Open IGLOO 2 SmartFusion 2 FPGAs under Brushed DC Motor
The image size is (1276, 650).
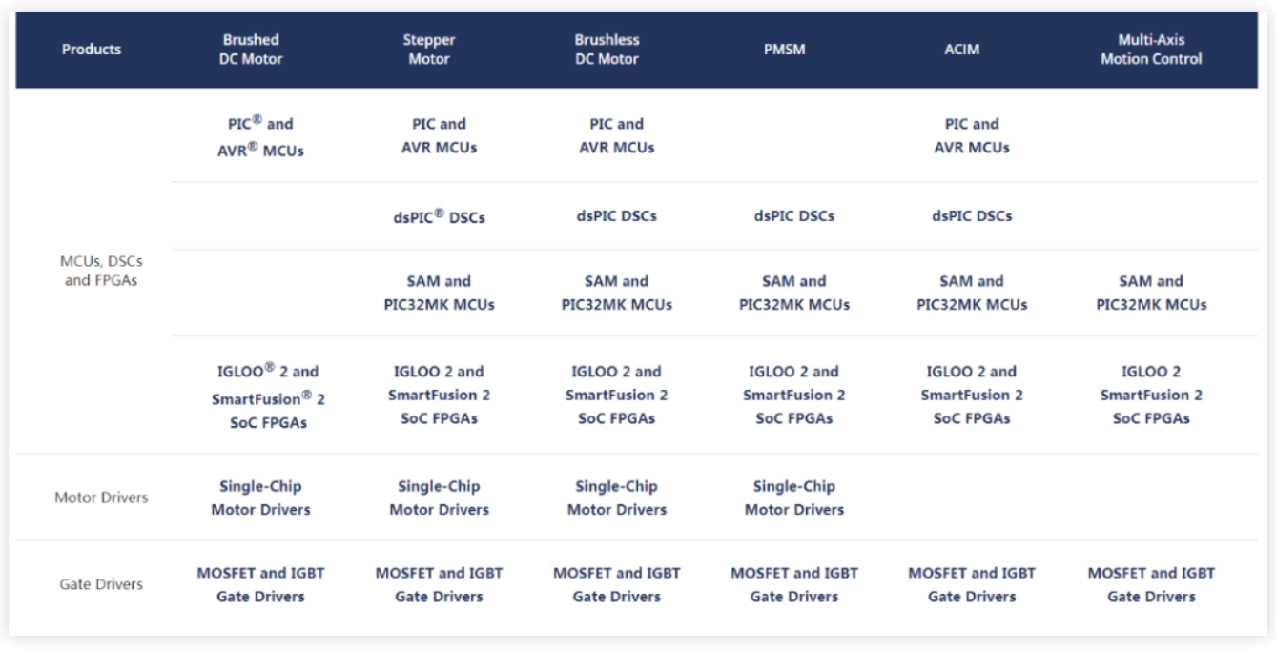(268, 396)
